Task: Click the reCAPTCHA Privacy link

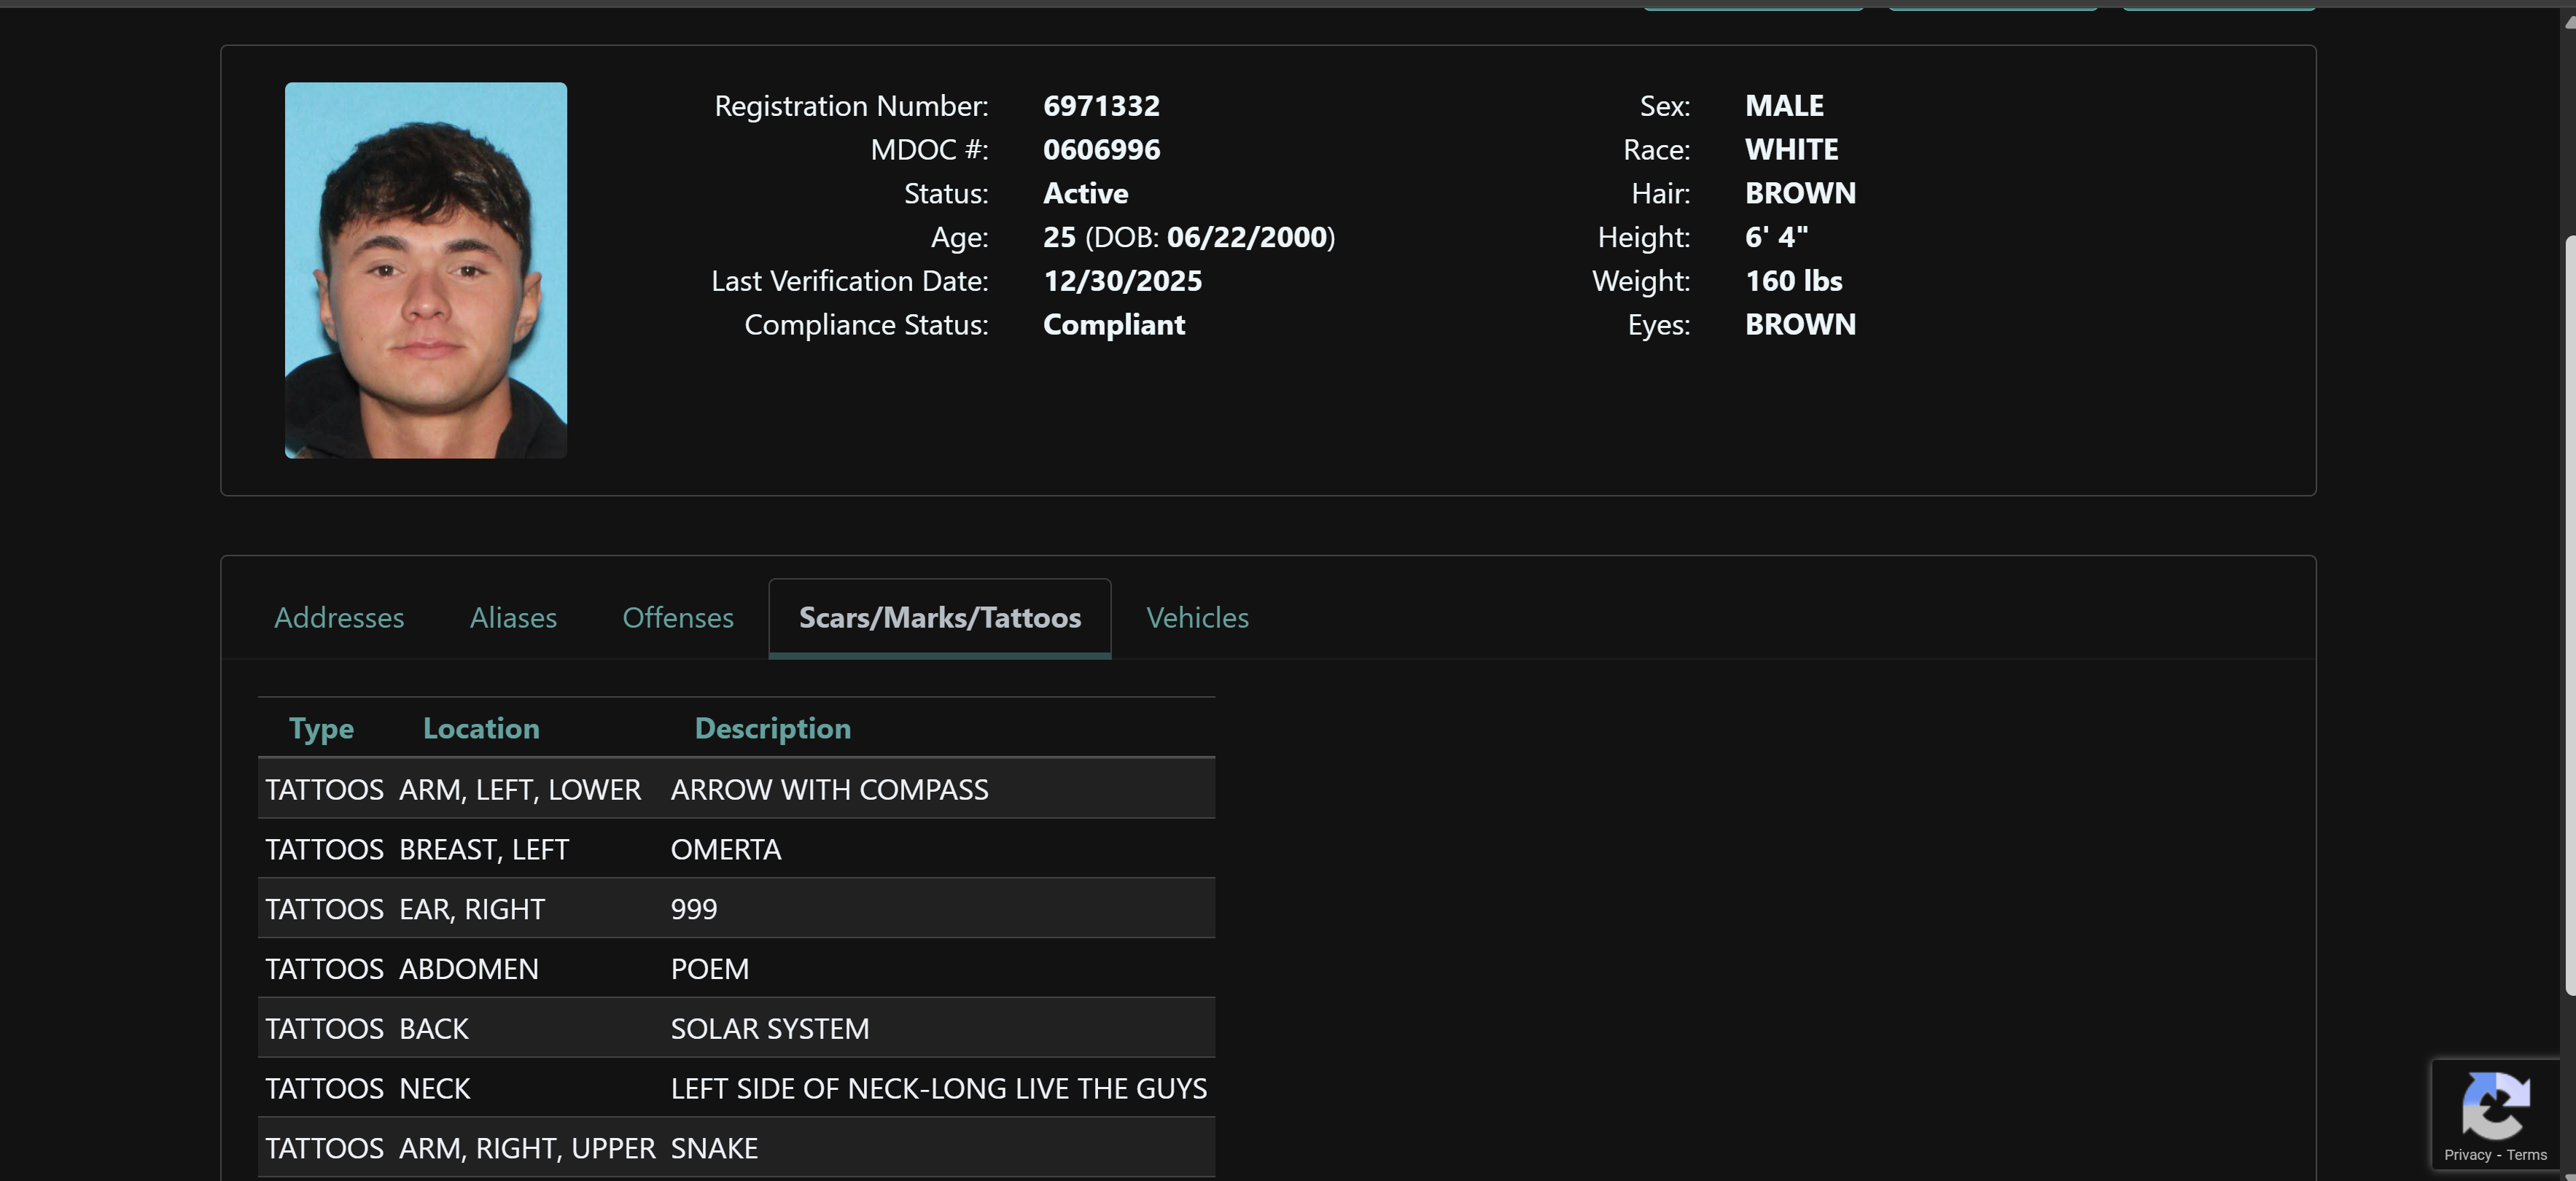Action: tap(2467, 1155)
